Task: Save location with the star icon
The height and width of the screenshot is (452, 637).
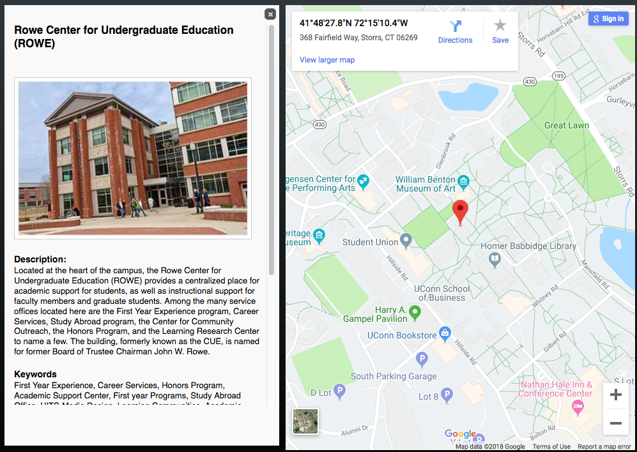Action: point(500,26)
